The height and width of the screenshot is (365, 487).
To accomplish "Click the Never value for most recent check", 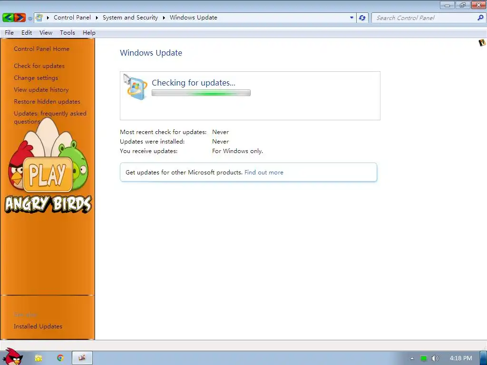I will pos(221,132).
